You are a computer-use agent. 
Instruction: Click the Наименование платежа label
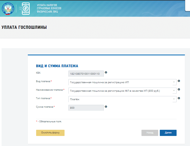click(x=50, y=90)
